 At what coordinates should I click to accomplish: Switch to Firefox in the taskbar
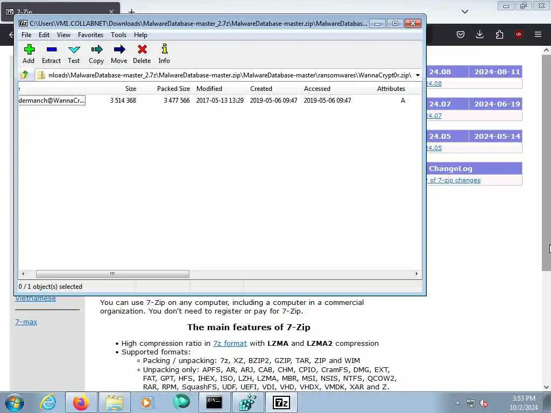tap(81, 402)
